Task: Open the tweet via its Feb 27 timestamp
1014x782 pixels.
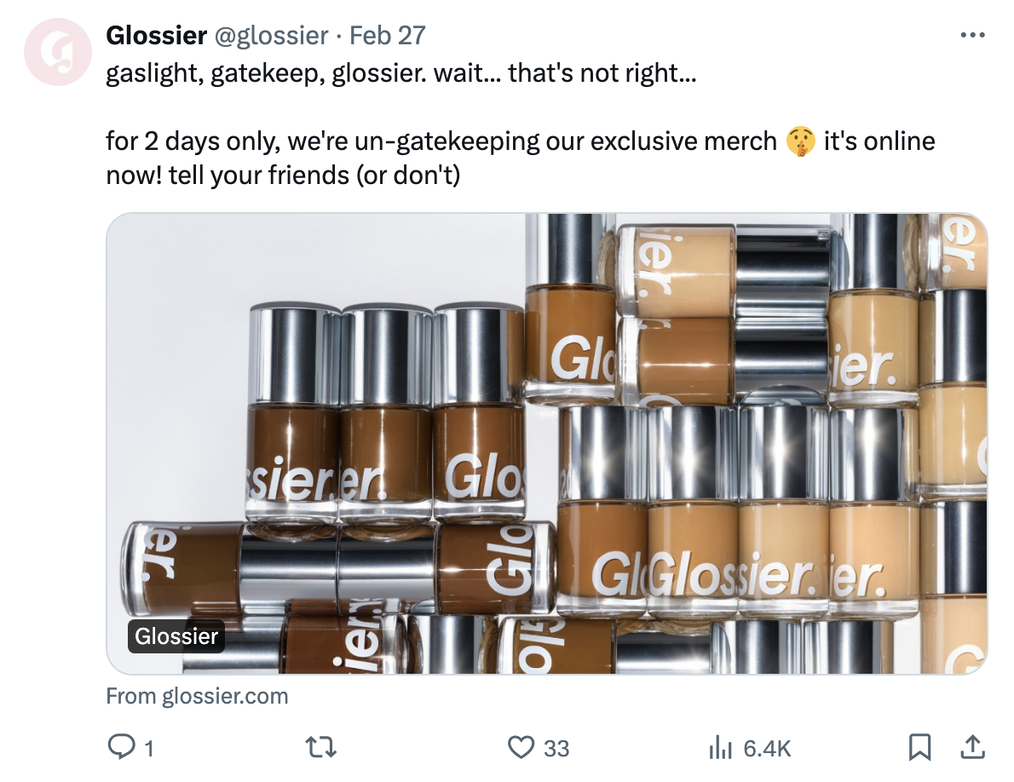Action: click(x=391, y=36)
